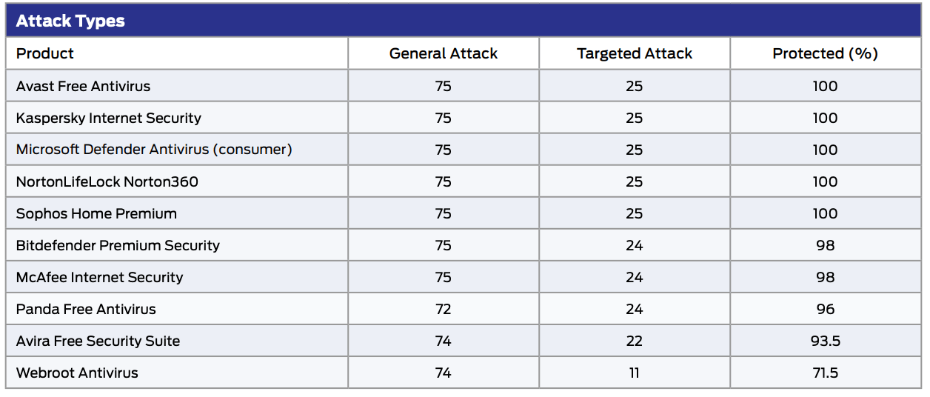This screenshot has height=397, width=930.
Task: Select Panda's General Attack value 72
Action: tap(443, 309)
